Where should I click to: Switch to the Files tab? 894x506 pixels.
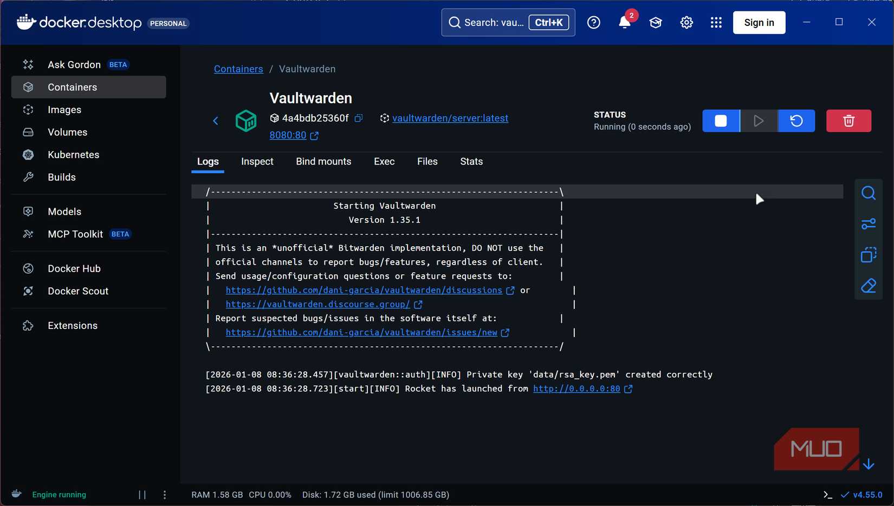pos(427,162)
